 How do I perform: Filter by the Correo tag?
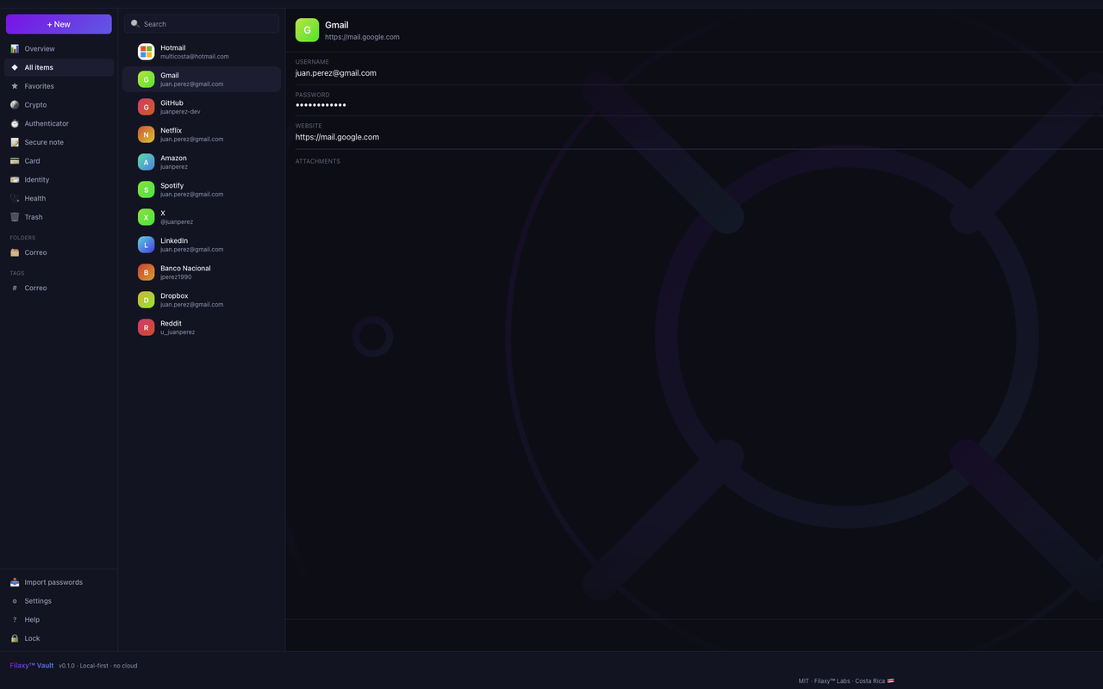(x=59, y=288)
